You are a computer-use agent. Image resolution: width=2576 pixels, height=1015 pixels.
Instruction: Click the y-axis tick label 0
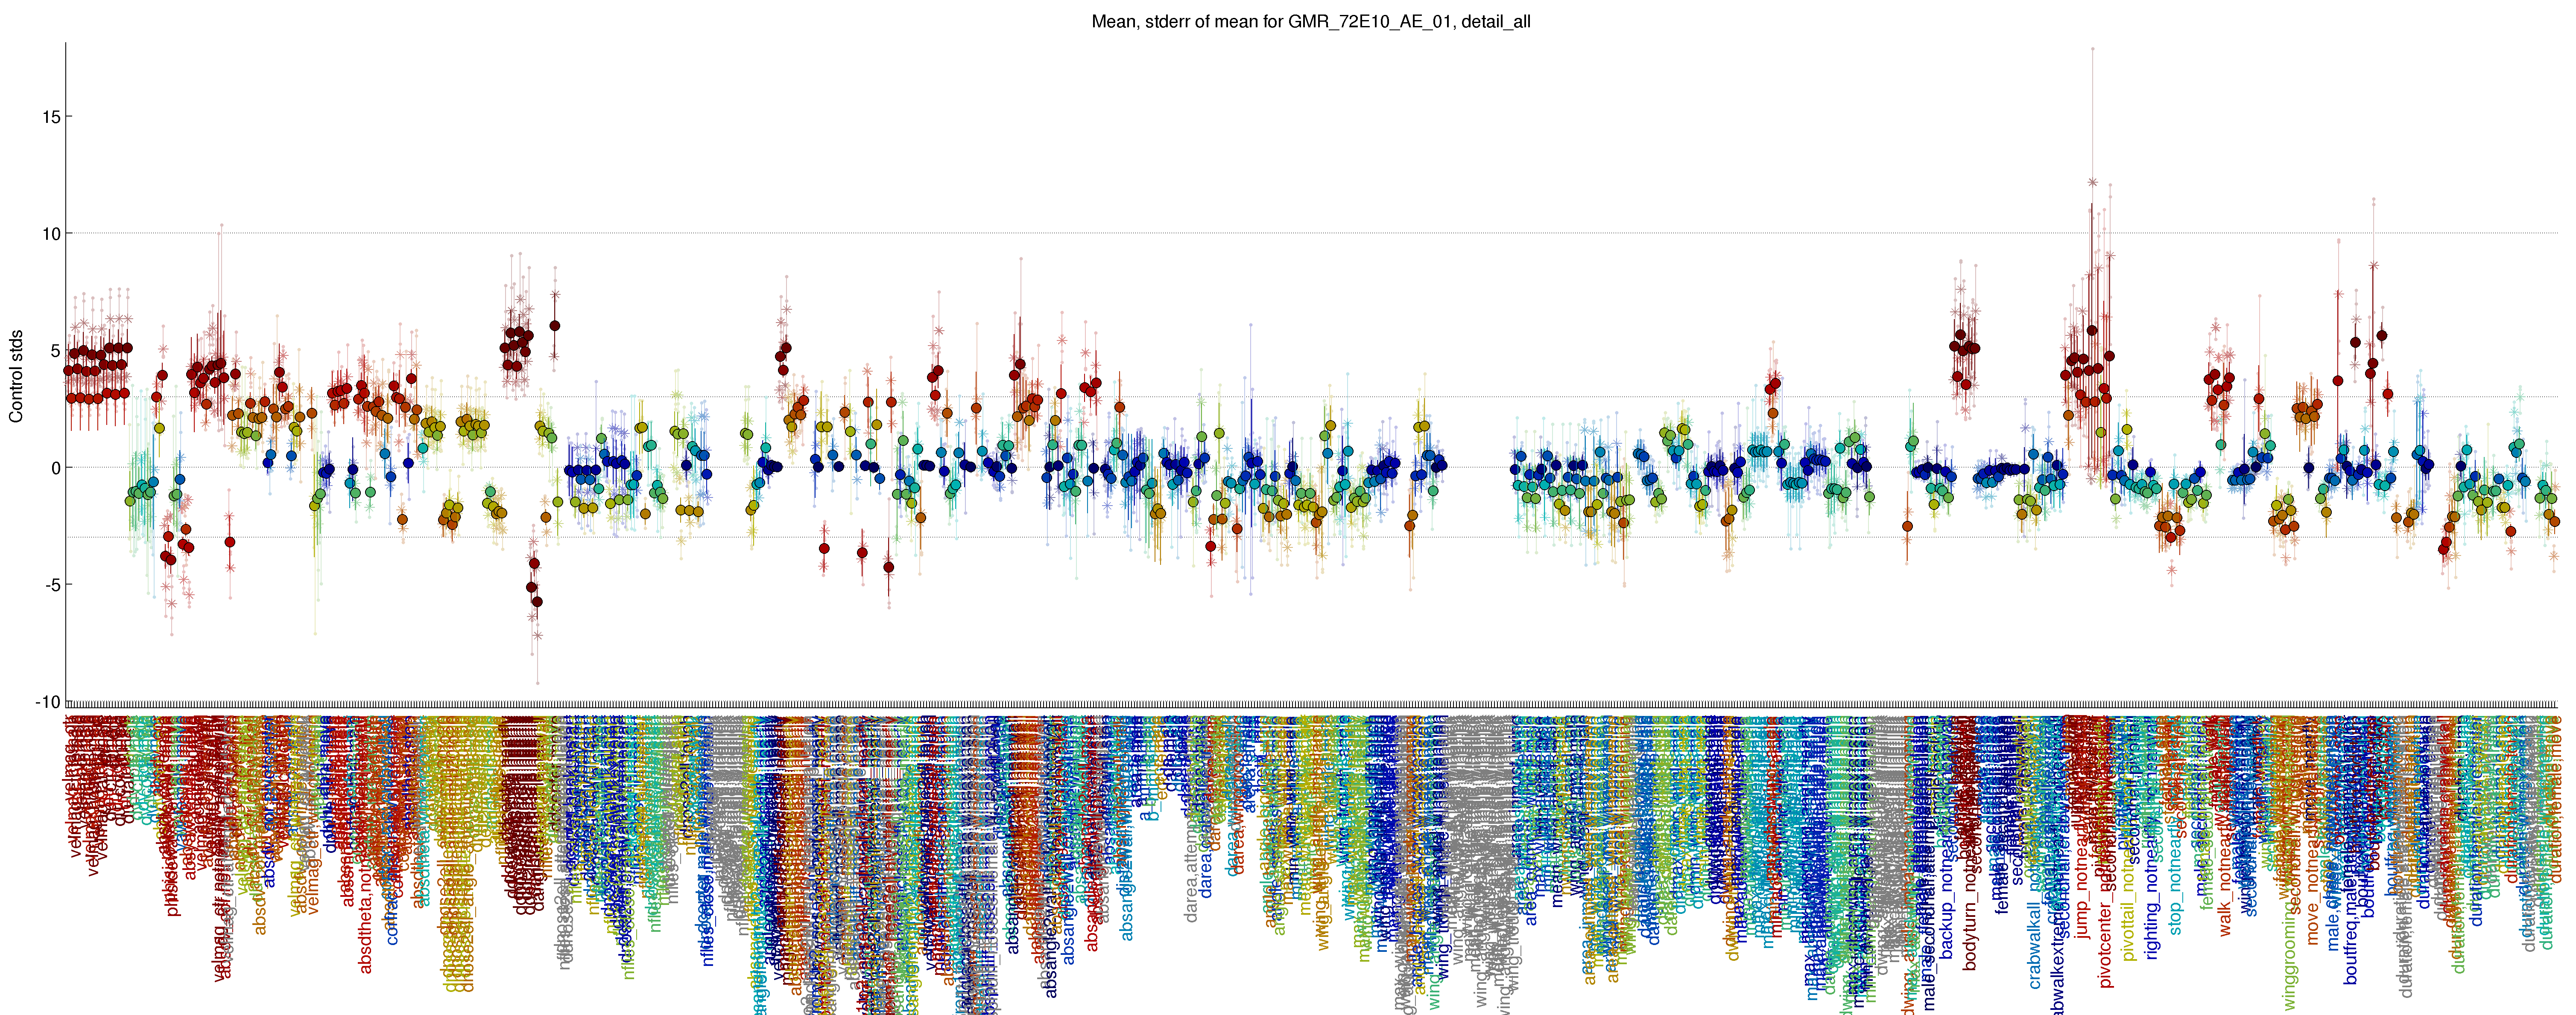tap(55, 468)
